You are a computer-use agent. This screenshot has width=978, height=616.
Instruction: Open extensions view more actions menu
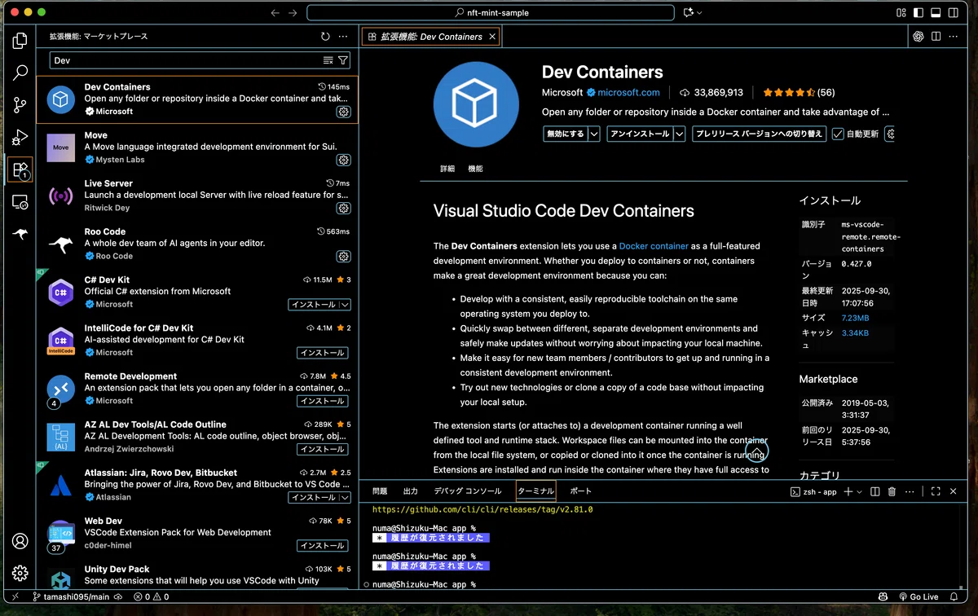[x=343, y=37]
